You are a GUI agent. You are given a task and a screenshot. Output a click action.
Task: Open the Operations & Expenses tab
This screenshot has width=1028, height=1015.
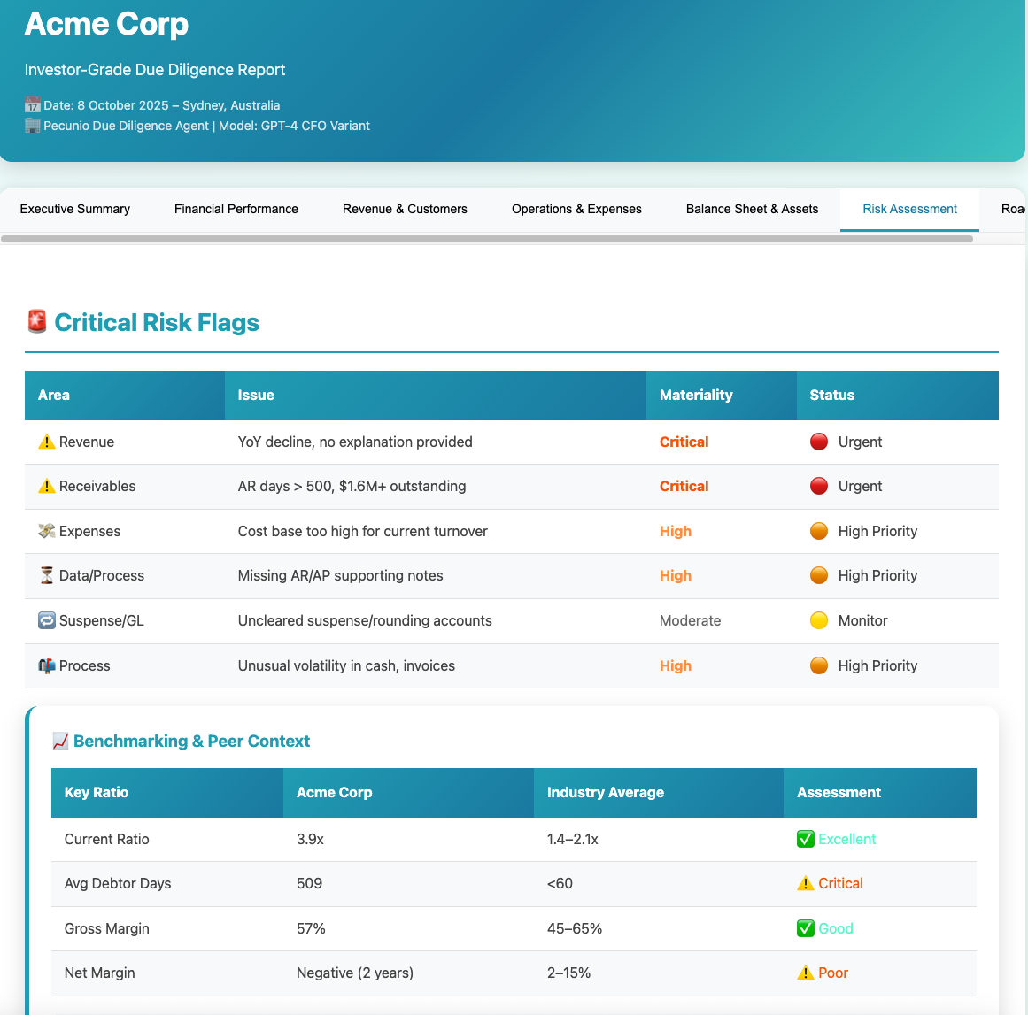pos(576,210)
